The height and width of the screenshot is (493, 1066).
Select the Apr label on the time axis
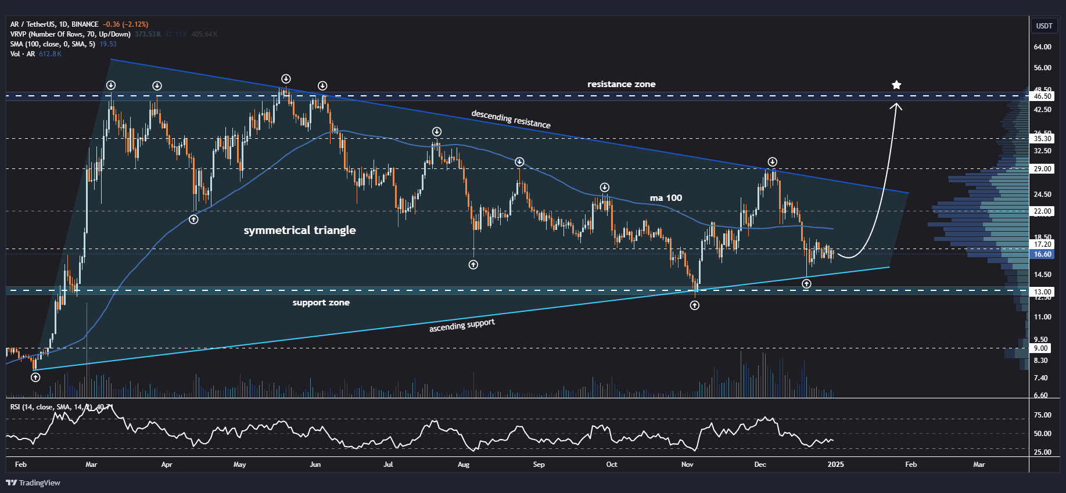167,465
